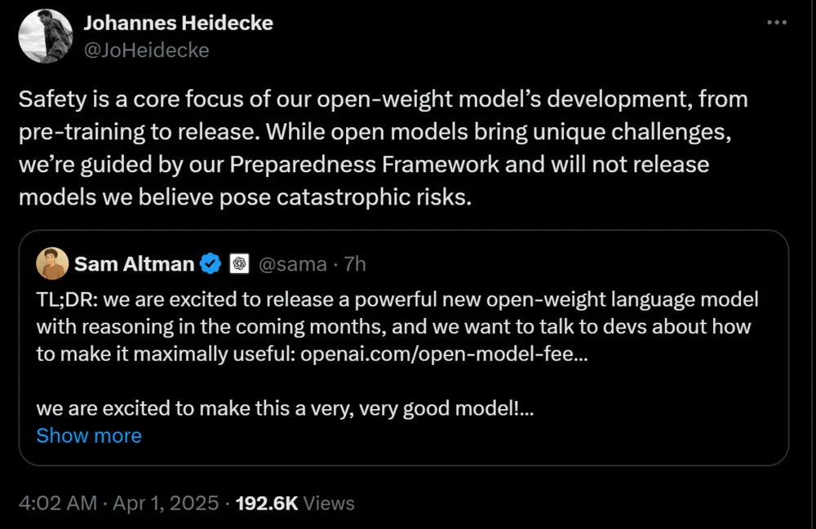Click the 7h quoted post timestamp
The width and height of the screenshot is (816, 529).
(x=353, y=263)
